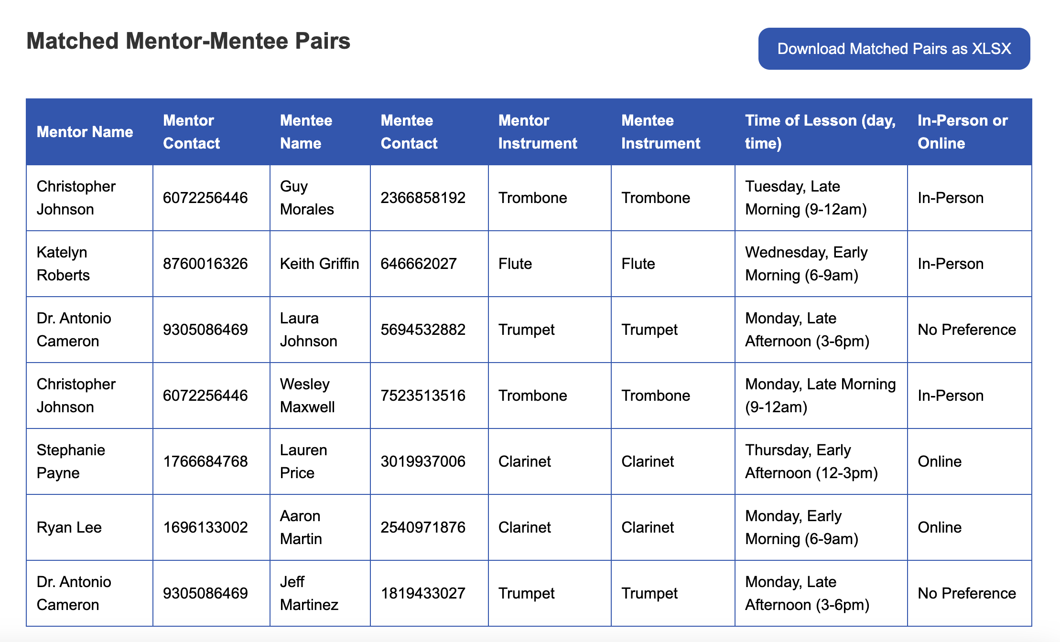Select the Time of Lesson column header
Screen dimensions: 1060x642
(820, 132)
